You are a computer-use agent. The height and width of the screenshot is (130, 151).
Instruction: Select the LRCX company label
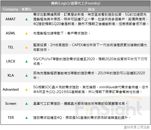click(11, 61)
